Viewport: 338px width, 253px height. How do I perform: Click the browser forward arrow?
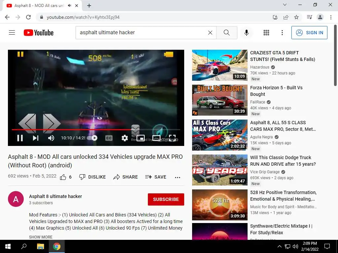click(18, 17)
